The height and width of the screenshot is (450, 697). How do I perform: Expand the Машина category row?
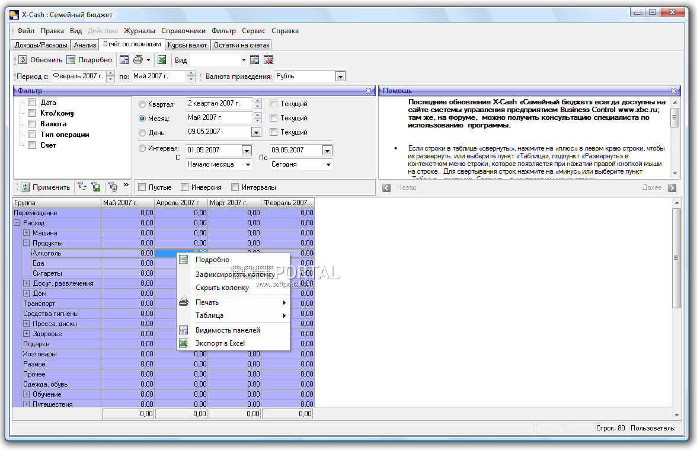[x=26, y=233]
